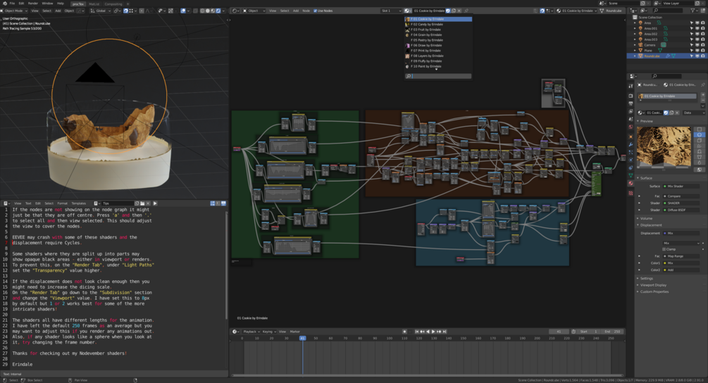This screenshot has height=383, width=708.
Task: Open the Material properties tab icon
Action: [x=631, y=183]
